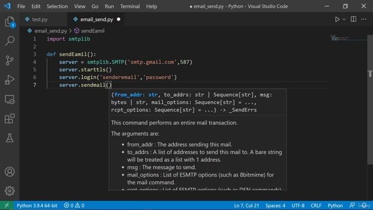
Task: Change indentation via Spaces: 4
Action: pos(275,205)
